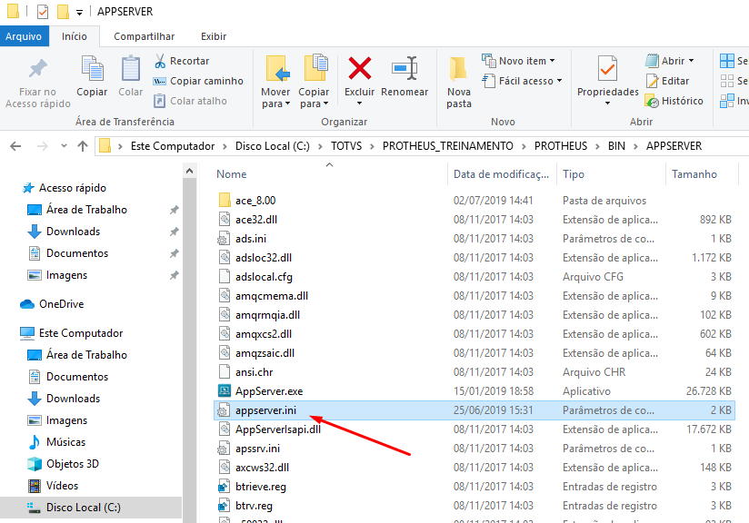The image size is (749, 523).
Task: Click Disco Local (C:) in the address bar
Action: [x=273, y=146]
